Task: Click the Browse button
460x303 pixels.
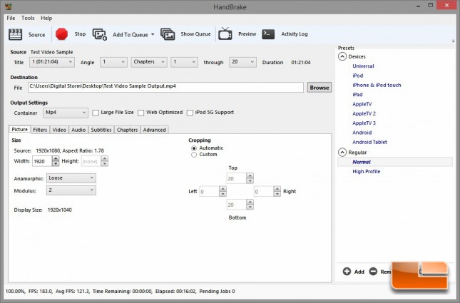Action: click(x=320, y=88)
